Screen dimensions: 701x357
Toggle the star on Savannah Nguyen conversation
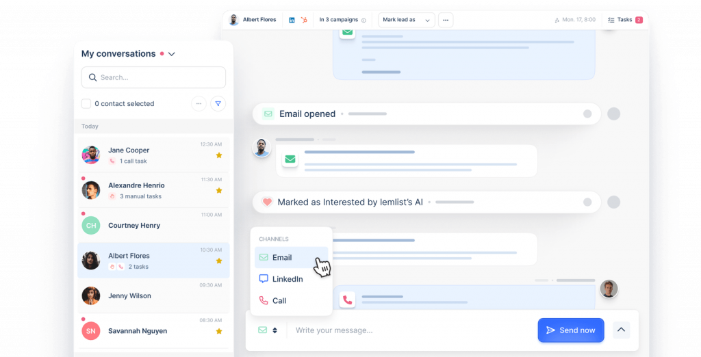pos(219,331)
